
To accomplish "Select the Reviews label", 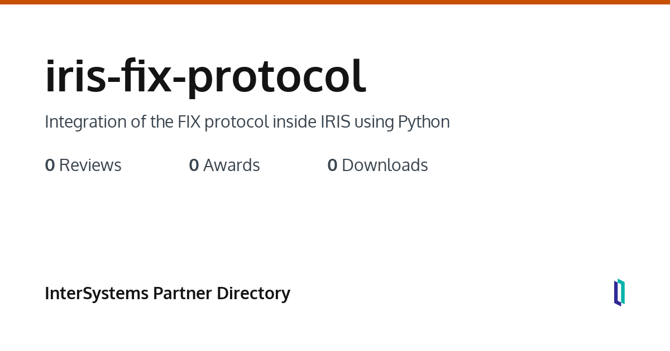I will point(90,165).
